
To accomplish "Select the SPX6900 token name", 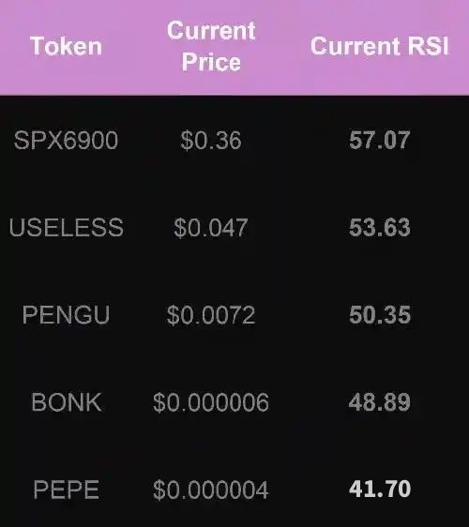I will 66,140.
